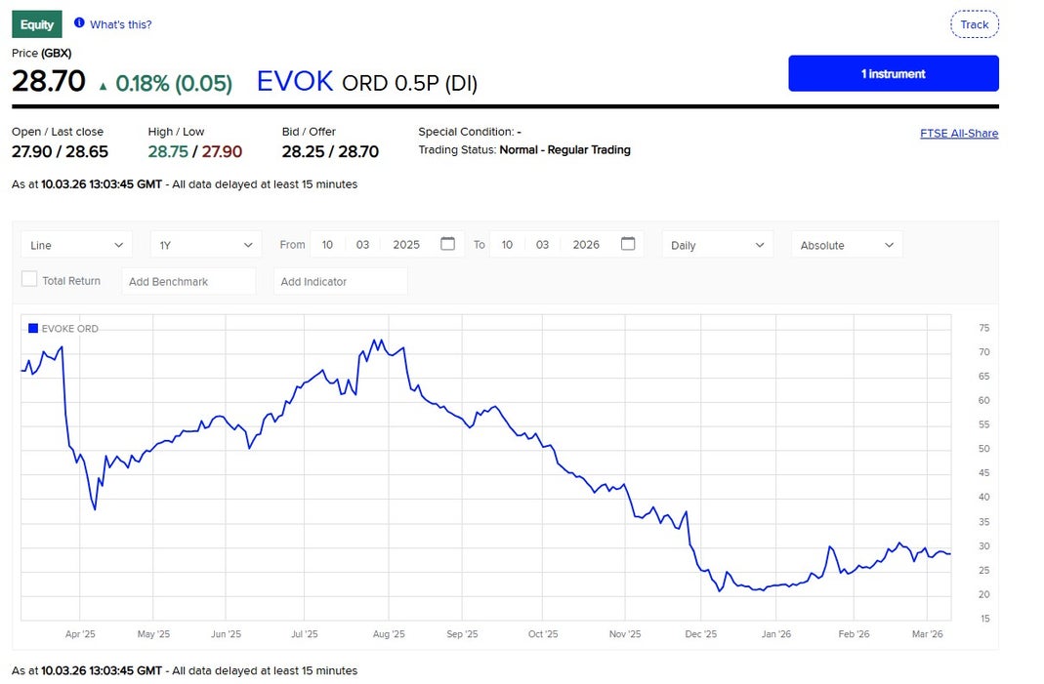Click the EVOK ticker symbol heading
Screen dimensions: 1044x684
pos(295,82)
